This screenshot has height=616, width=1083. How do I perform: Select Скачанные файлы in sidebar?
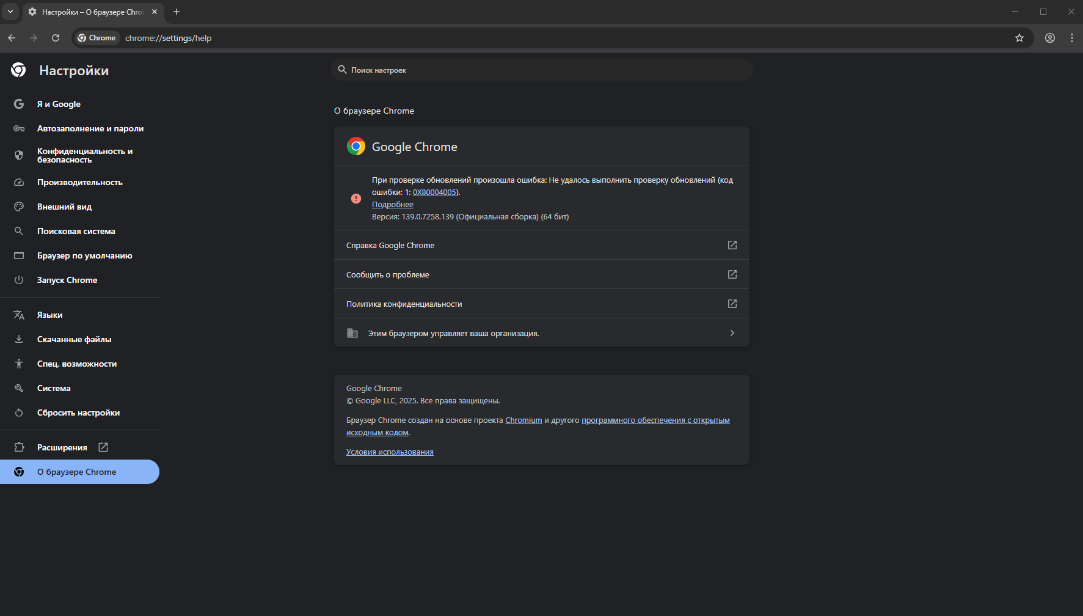pos(80,339)
